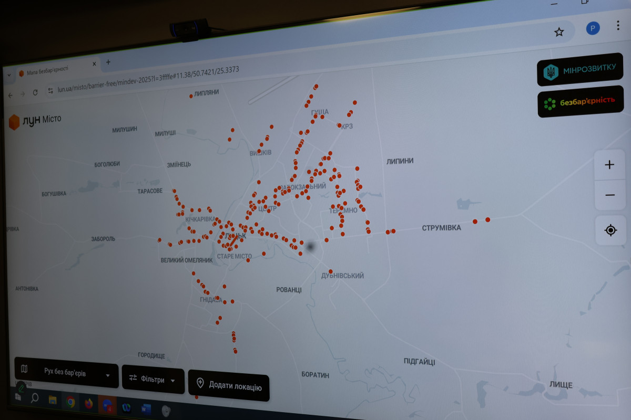Go back to the previous page

11,95
